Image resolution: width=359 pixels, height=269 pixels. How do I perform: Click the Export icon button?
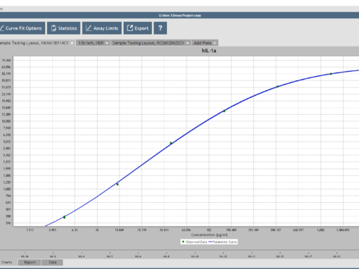point(138,28)
